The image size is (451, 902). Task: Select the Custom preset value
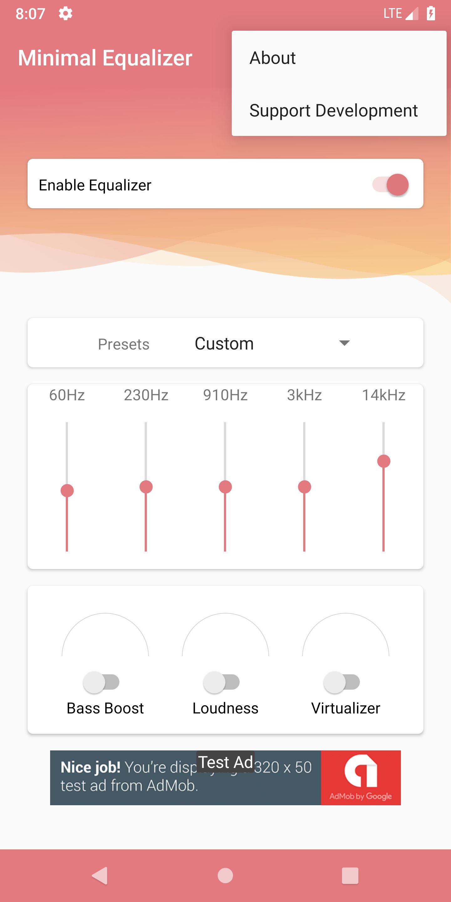tap(224, 344)
